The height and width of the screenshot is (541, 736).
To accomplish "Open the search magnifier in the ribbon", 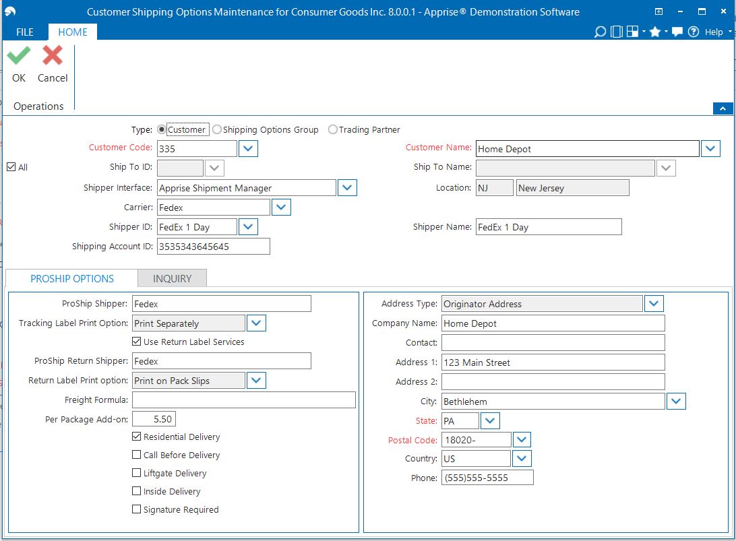I will 599,32.
